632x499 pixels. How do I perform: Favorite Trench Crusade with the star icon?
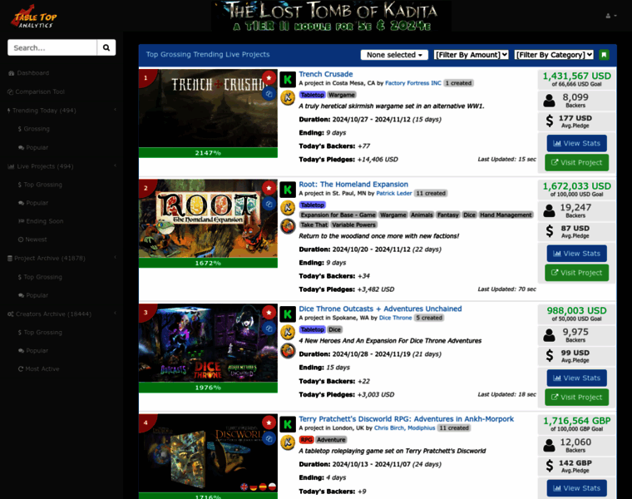269,78
